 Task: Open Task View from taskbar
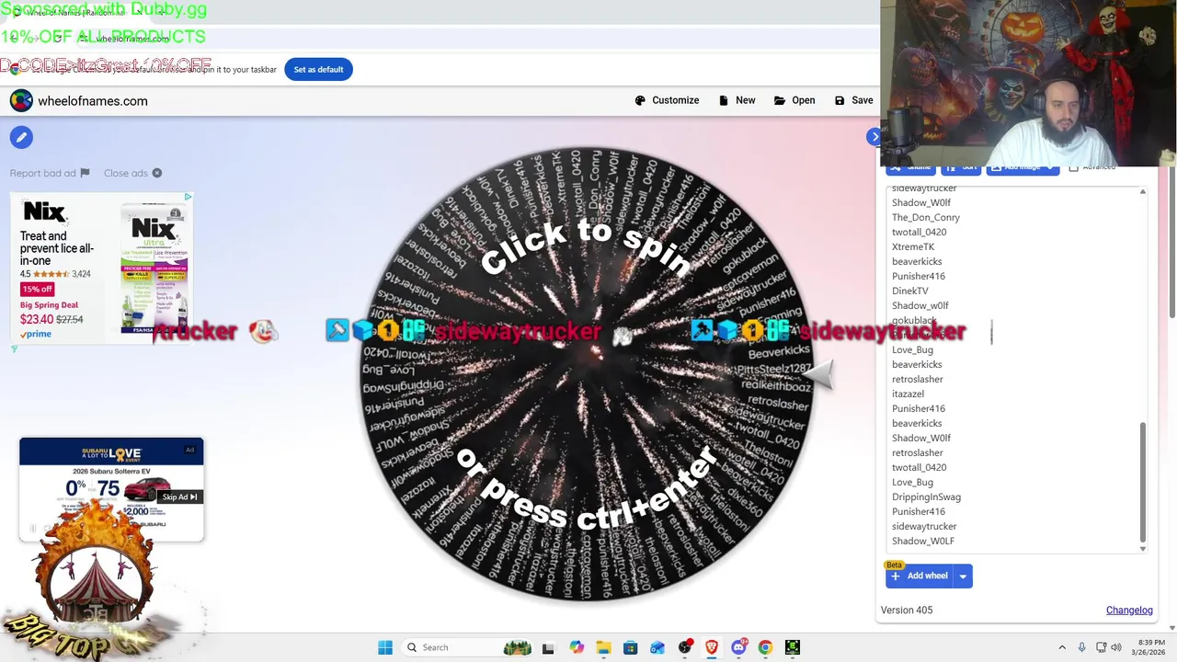click(548, 647)
